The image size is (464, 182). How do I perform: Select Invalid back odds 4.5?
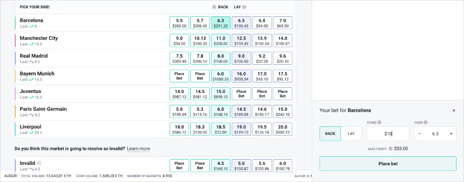220,165
